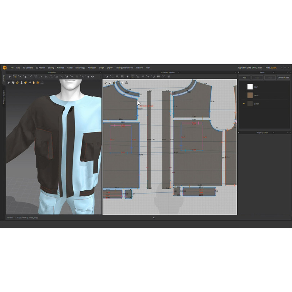The width and height of the screenshot is (292, 292).
Task: Undock the Fabric panel using its float icon
Action: pyautogui.click(x=287, y=72)
